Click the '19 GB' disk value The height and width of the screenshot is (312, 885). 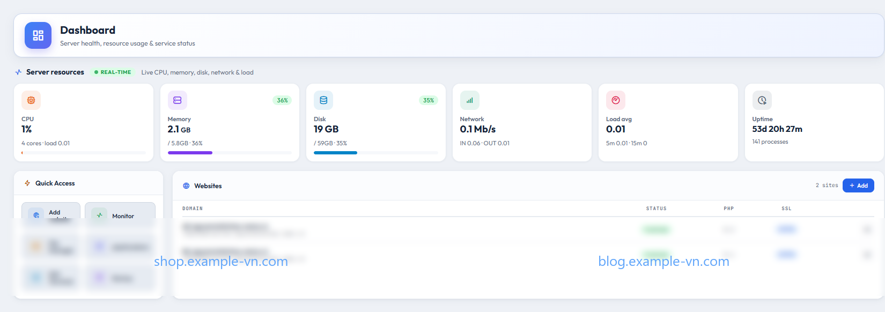[326, 129]
